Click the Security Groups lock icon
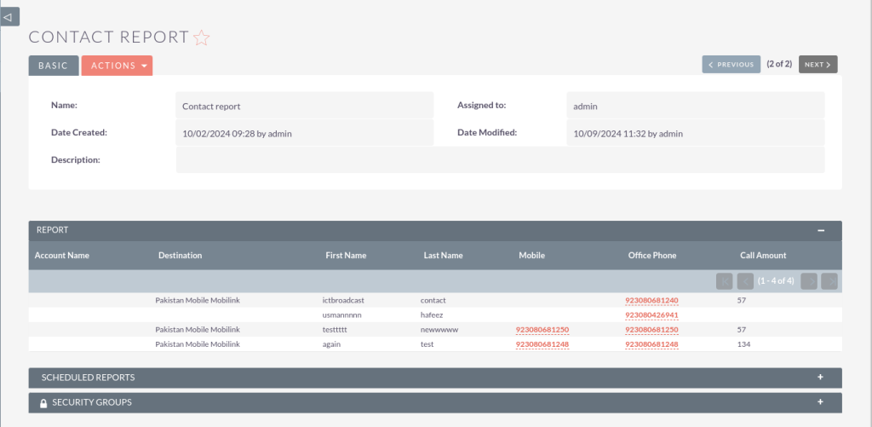This screenshot has height=427, width=872. click(x=43, y=402)
